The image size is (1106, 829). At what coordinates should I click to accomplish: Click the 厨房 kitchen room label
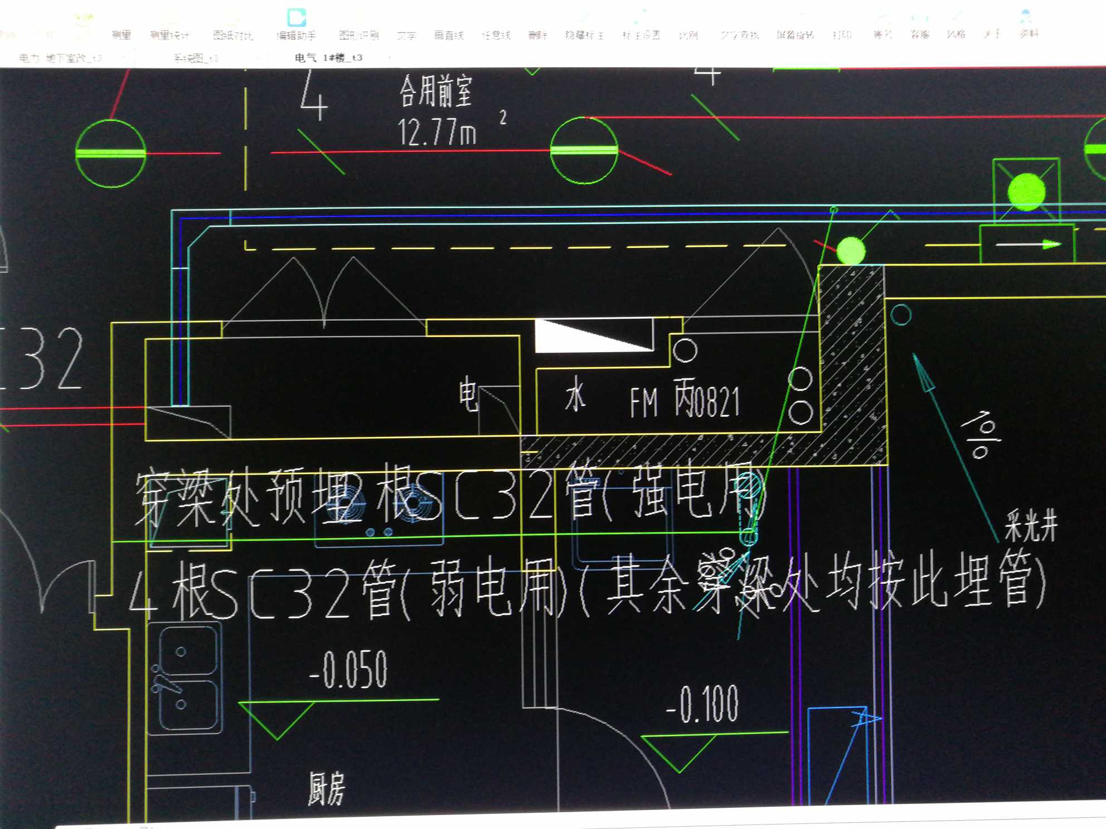pos(327,788)
